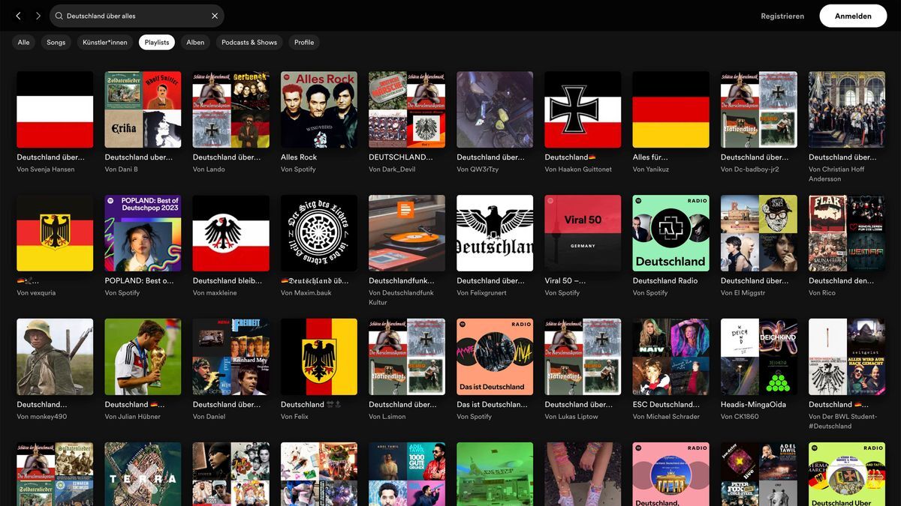The image size is (901, 506).
Task: Click the author name "Von Michael Schrader"
Action: coord(666,417)
